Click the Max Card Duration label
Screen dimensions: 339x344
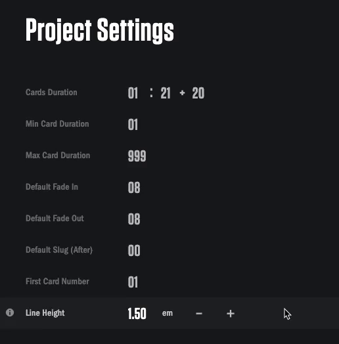click(58, 156)
